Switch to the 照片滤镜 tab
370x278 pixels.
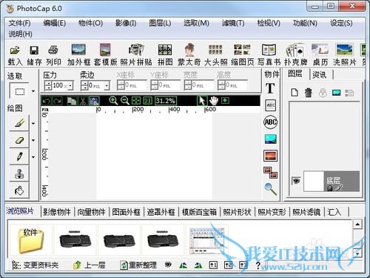pos(306,212)
